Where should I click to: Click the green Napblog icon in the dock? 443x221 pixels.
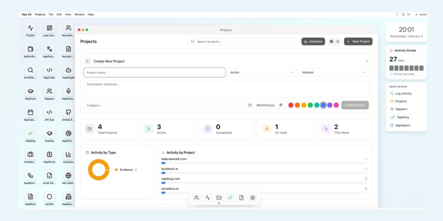pyautogui.click(x=230, y=198)
